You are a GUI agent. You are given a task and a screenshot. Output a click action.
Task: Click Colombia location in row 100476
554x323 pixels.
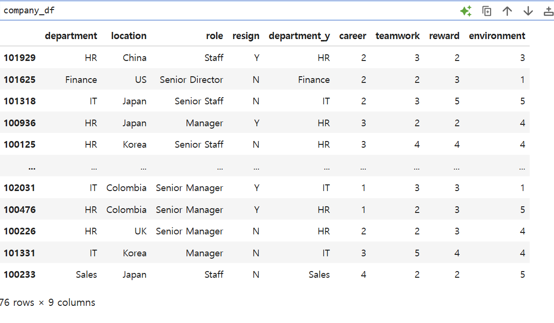click(126, 210)
